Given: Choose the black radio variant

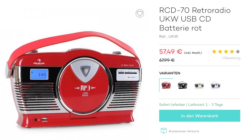Looking at the screenshot, I should tap(183, 85).
